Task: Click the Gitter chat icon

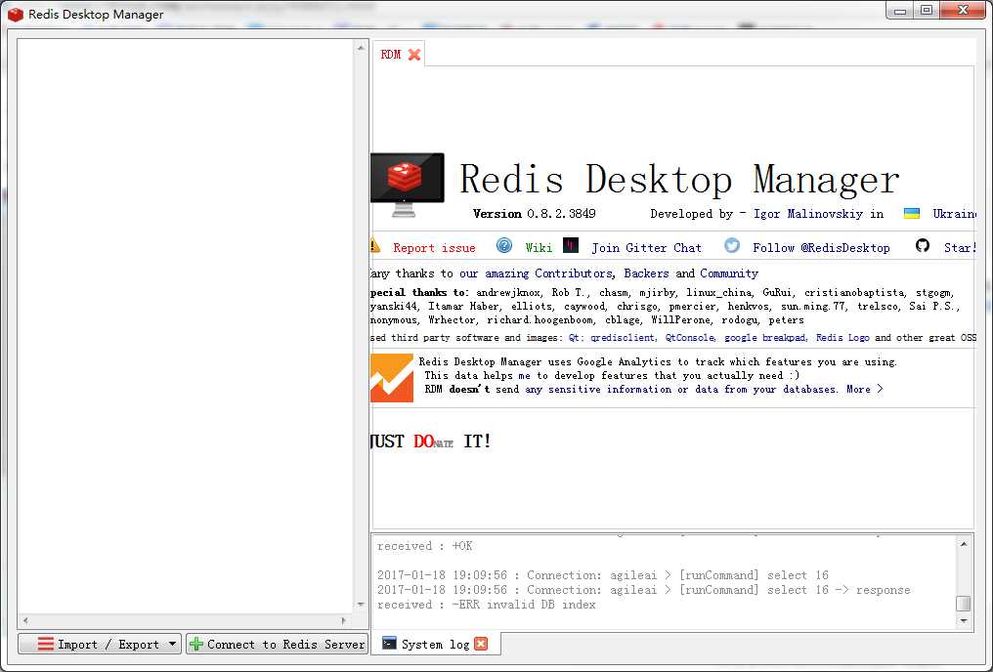Action: click(x=571, y=245)
